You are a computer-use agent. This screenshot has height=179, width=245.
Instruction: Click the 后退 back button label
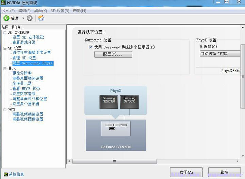(x=14, y=18)
